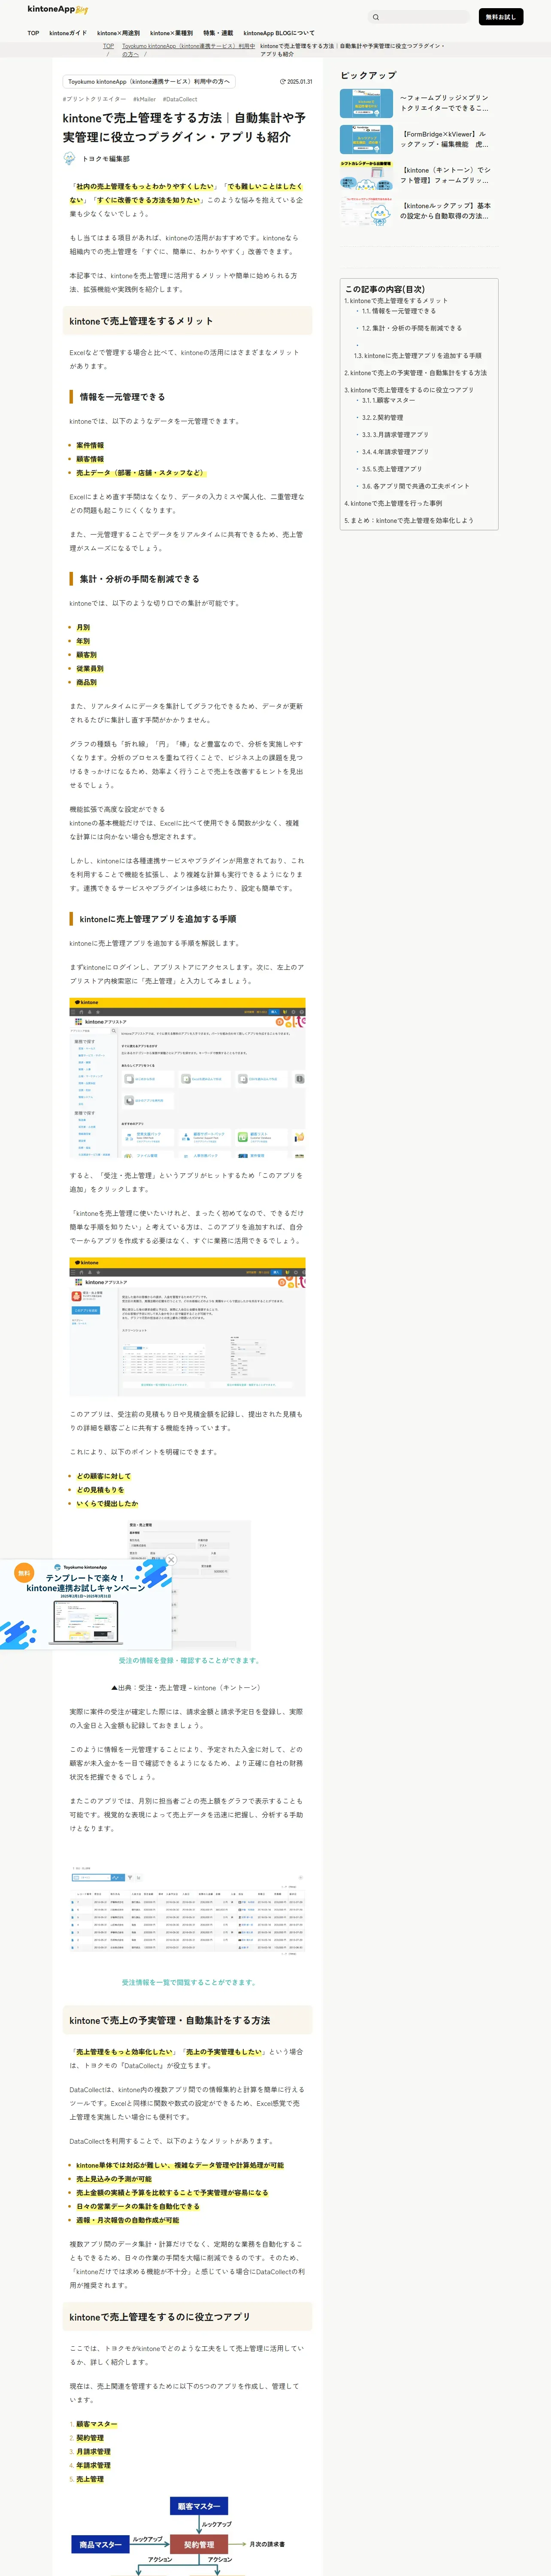Image resolution: width=551 pixels, height=2576 pixels.
Task: Open the 受注・売上管理 form screenshot
Action: tap(189, 1586)
